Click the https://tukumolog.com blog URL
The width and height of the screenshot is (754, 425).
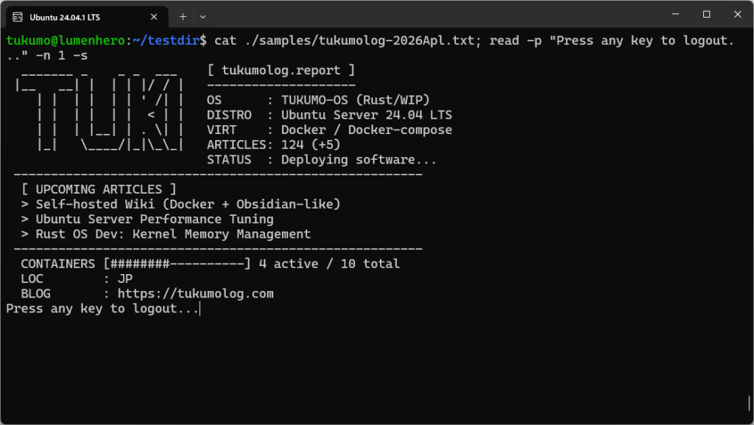pos(195,294)
